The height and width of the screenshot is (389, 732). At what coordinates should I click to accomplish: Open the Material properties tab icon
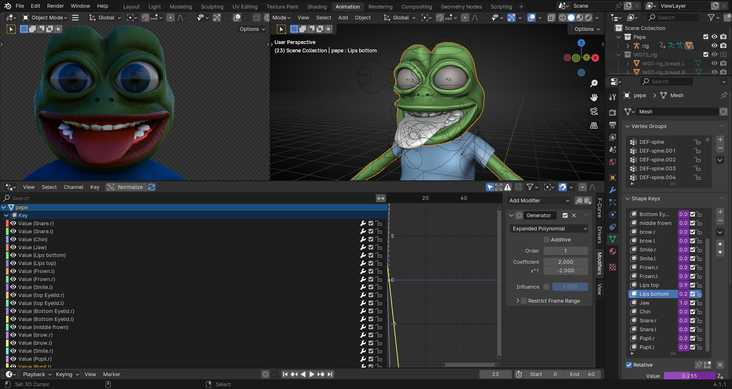point(612,252)
